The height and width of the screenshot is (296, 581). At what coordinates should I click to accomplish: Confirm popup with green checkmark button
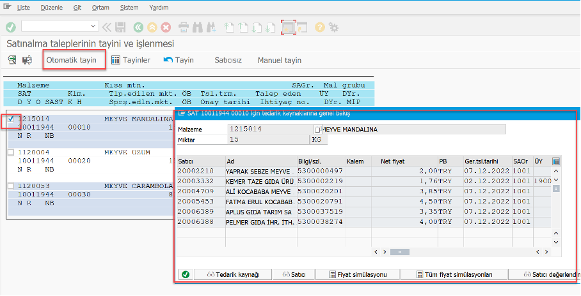point(186,274)
